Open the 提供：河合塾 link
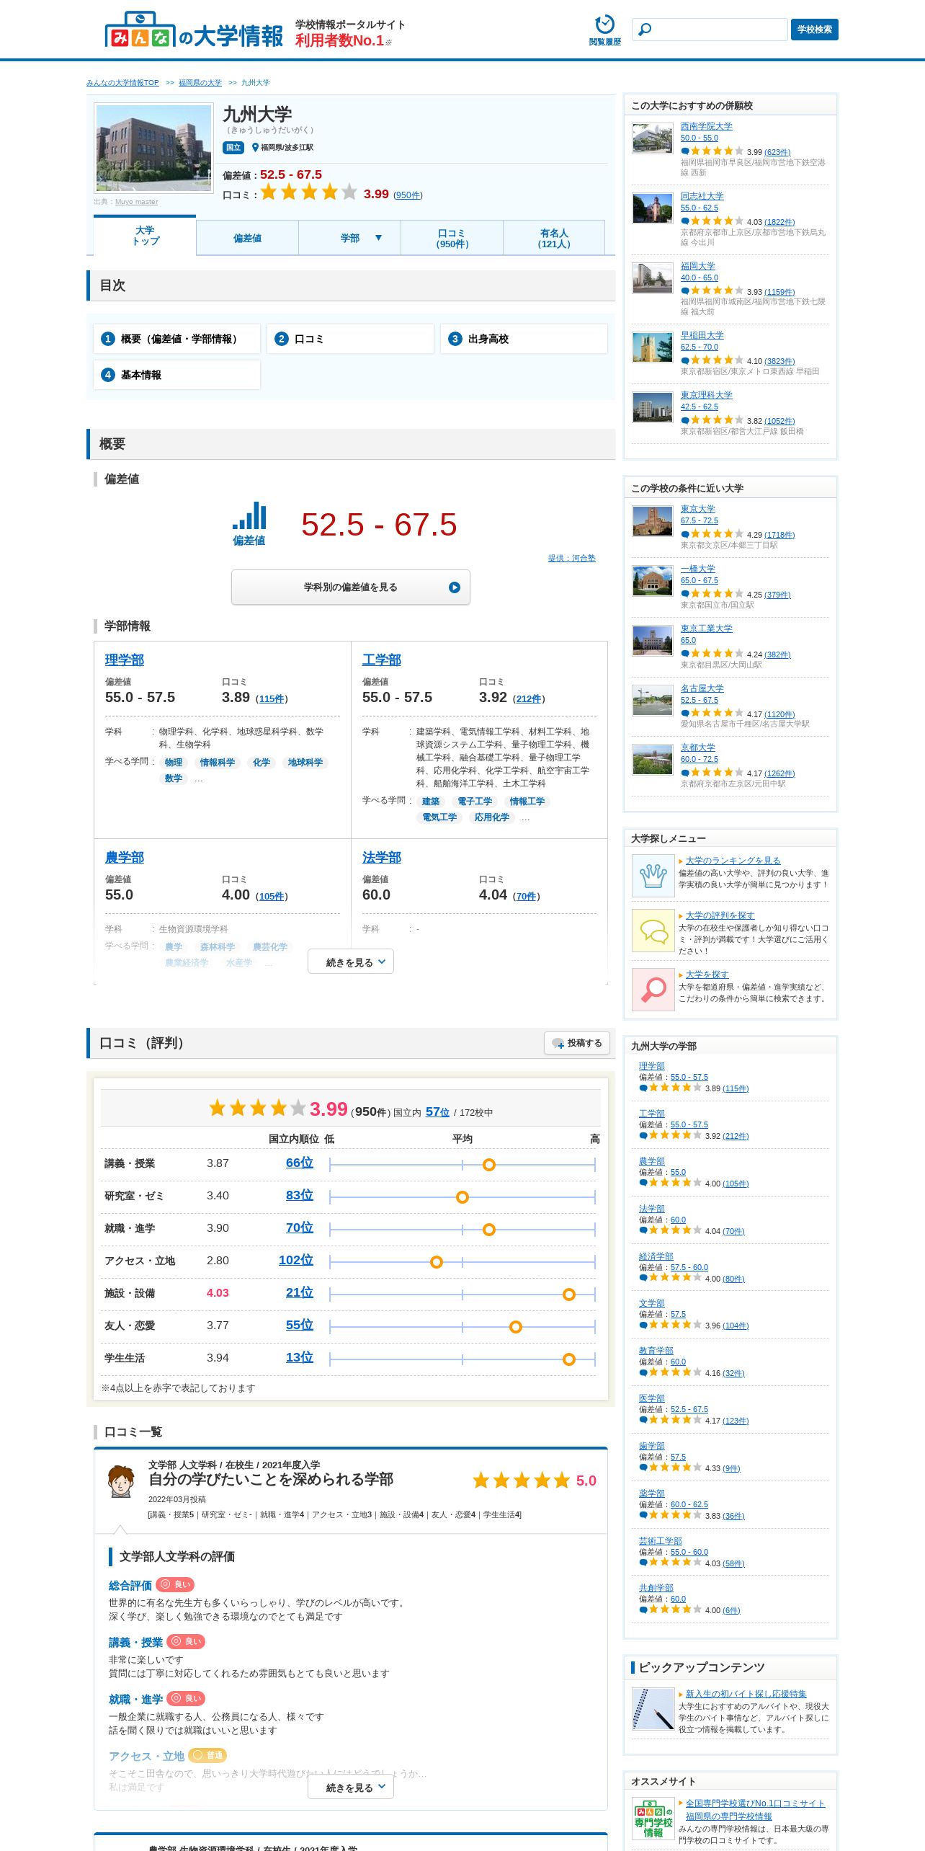The image size is (925, 1851). click(571, 558)
